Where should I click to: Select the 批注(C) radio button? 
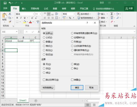44,50
